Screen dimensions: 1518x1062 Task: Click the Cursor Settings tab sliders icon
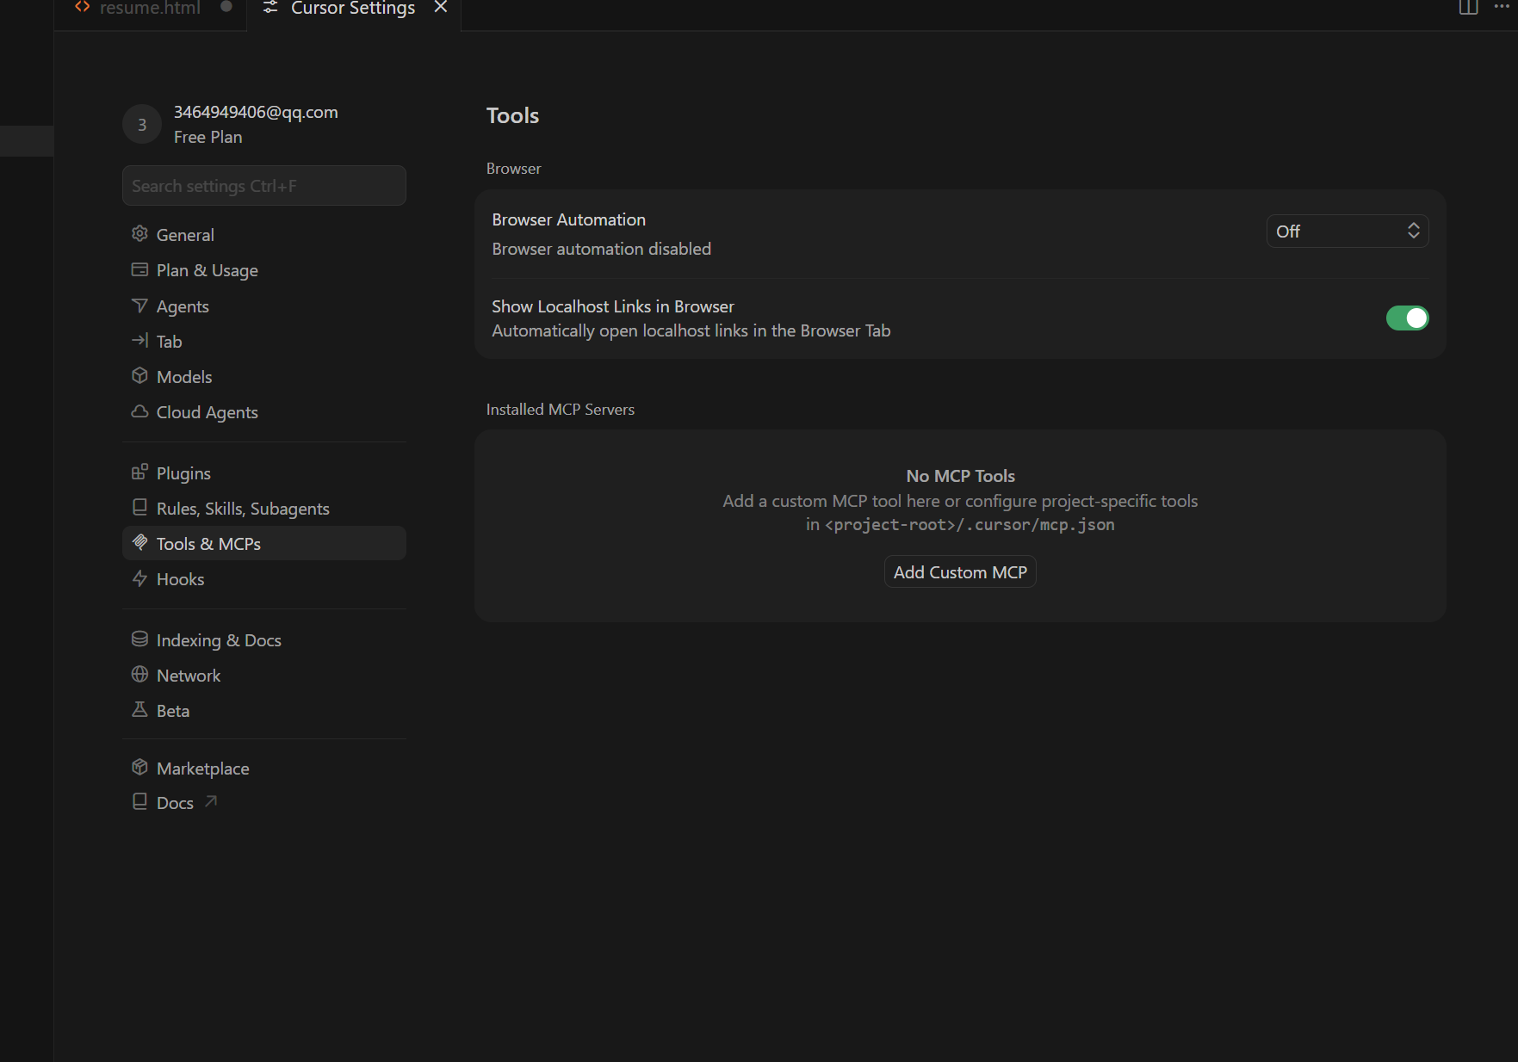270,8
